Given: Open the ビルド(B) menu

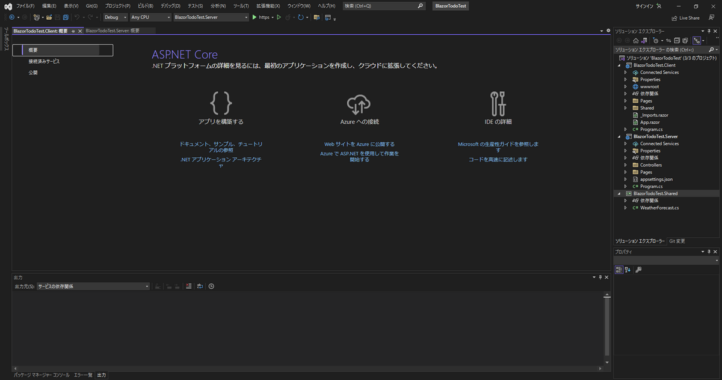Looking at the screenshot, I should point(146,5).
